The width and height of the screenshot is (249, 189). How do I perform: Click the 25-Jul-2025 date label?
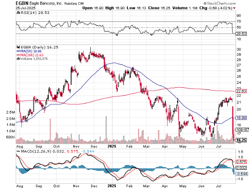[26, 8]
